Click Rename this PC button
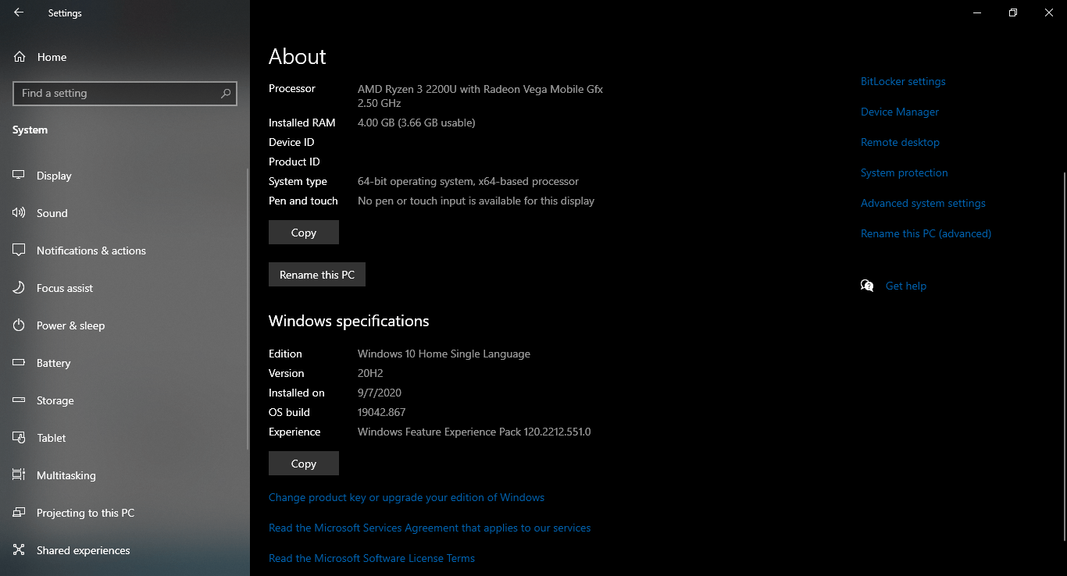 click(317, 275)
